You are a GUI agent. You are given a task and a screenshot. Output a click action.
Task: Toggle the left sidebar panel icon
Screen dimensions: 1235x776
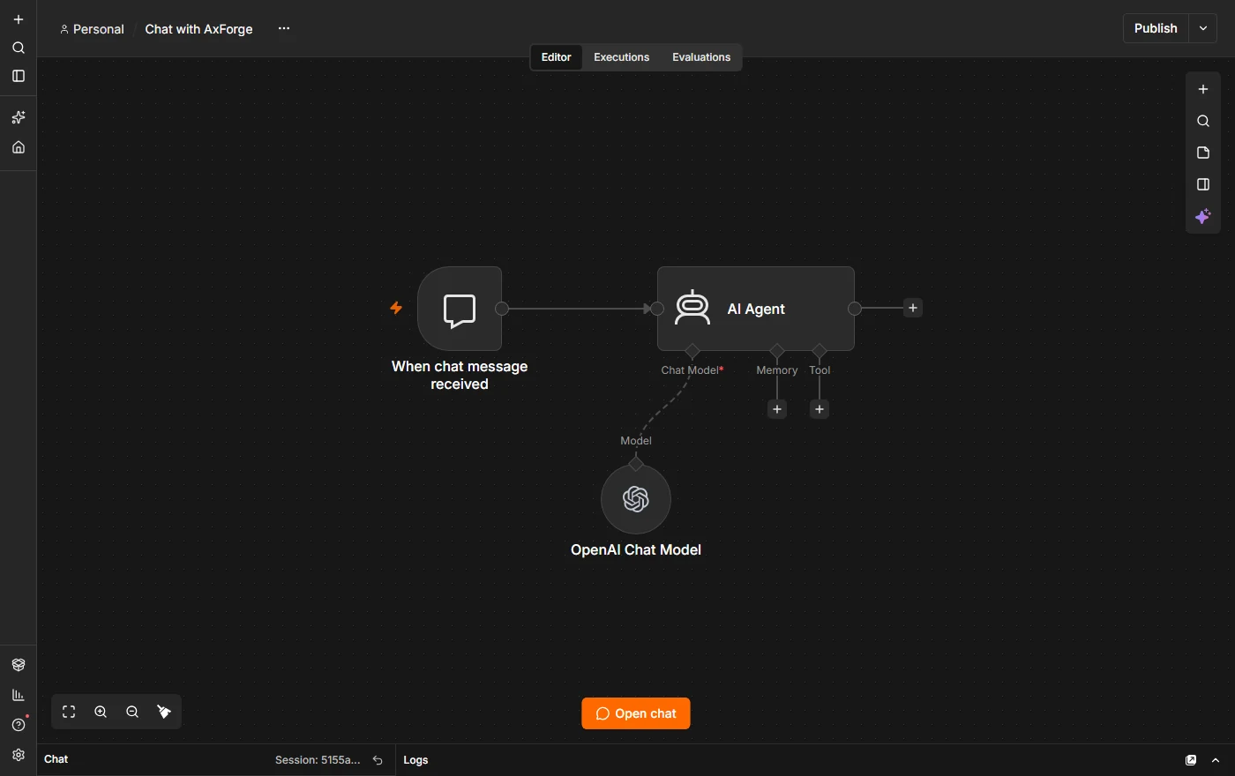19,76
